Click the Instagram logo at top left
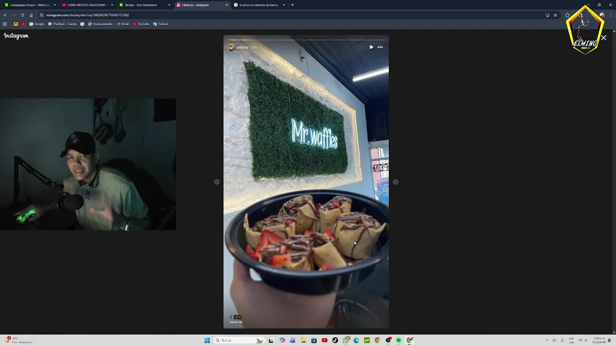 16,36
